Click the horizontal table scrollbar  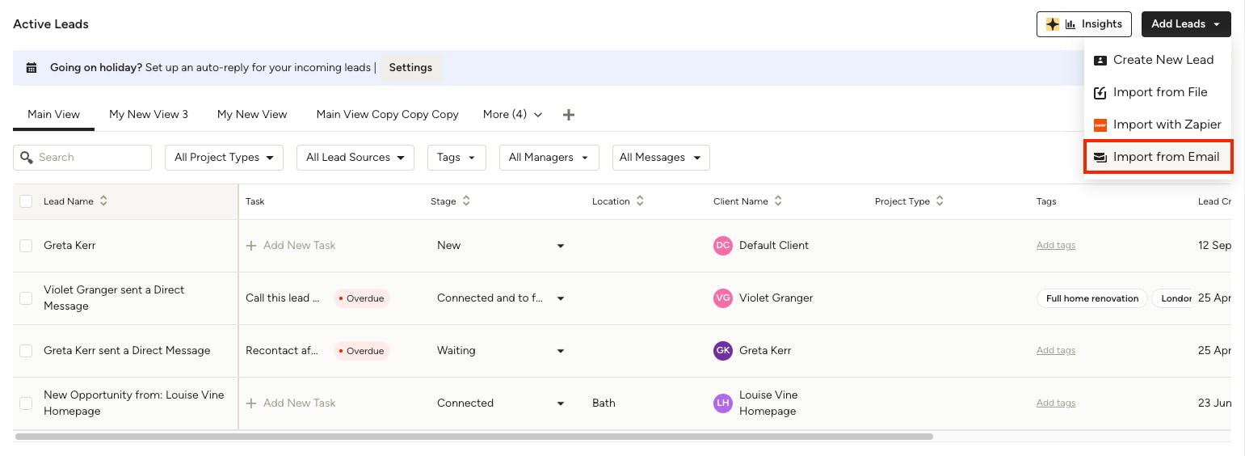(473, 437)
